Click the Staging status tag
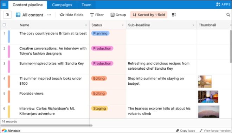The image size is (232, 133). click(x=99, y=108)
